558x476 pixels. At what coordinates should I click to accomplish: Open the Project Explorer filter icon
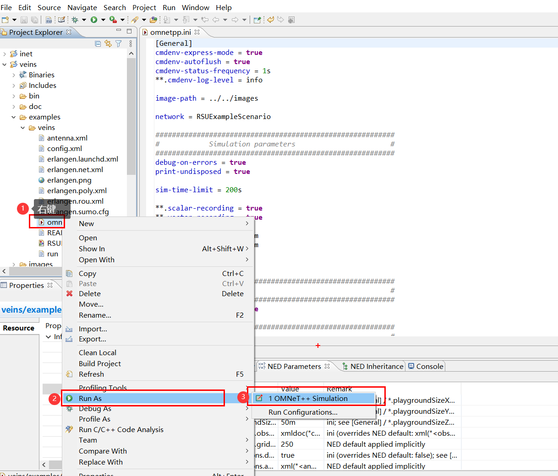tap(119, 43)
